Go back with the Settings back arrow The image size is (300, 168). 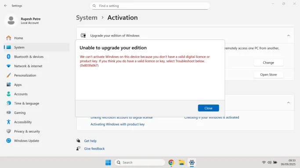pyautogui.click(x=6, y=6)
